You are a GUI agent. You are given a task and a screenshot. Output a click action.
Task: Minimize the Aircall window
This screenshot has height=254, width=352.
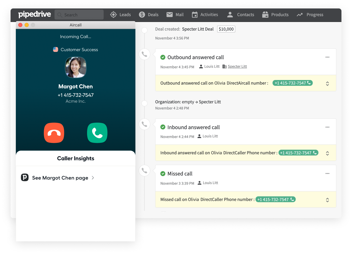point(27,25)
